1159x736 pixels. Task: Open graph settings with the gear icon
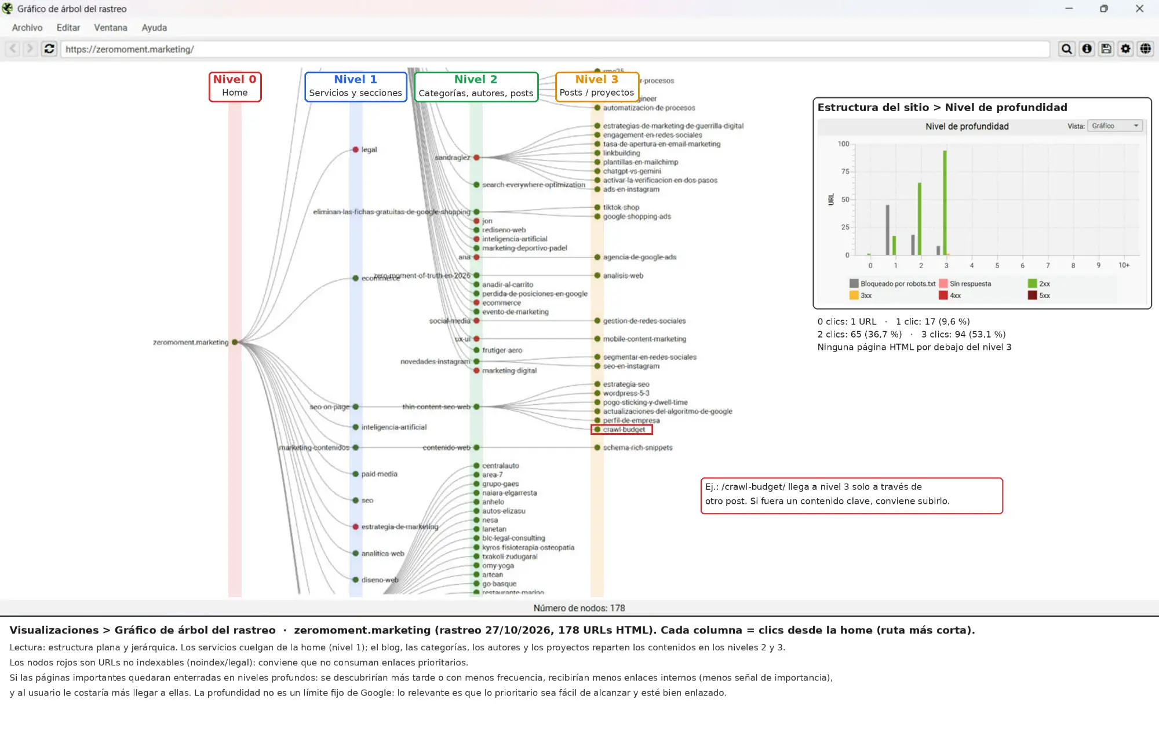[x=1125, y=49]
